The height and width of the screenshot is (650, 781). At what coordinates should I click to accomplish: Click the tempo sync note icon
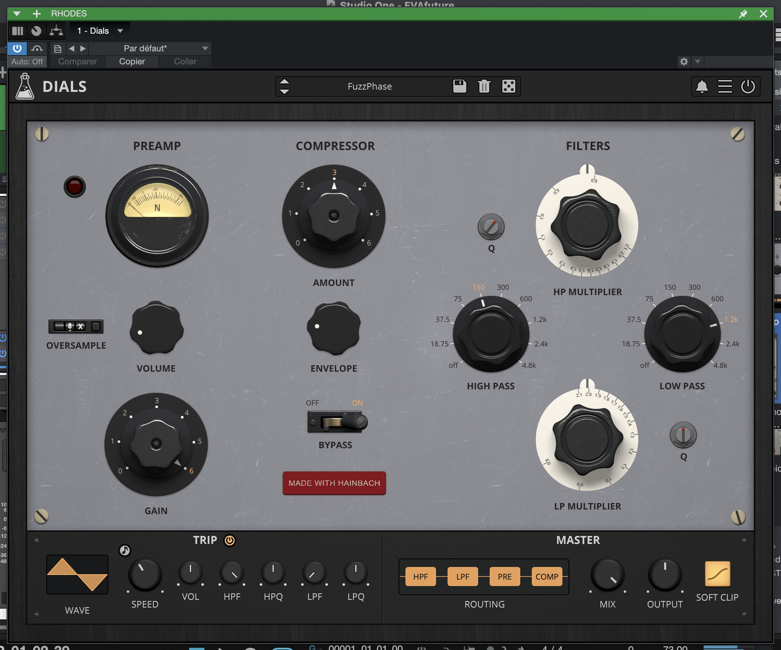click(x=125, y=550)
